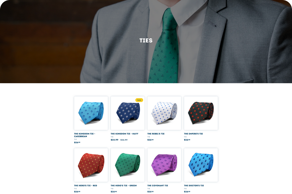
Task: Select the Empire's Tie thumbnail
Action: coord(201,113)
